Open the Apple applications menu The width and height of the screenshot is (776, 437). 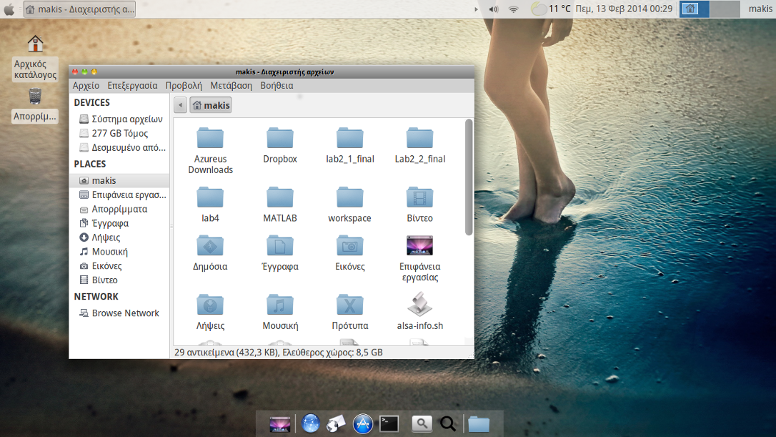pyautogui.click(x=9, y=9)
